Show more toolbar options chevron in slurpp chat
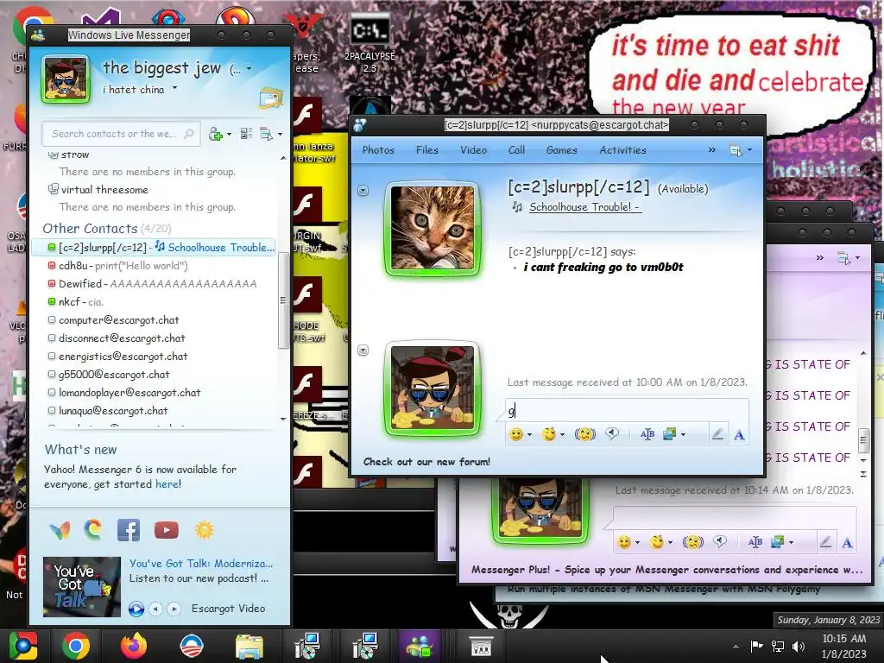Screen dimensions: 884x663 [x=711, y=150]
